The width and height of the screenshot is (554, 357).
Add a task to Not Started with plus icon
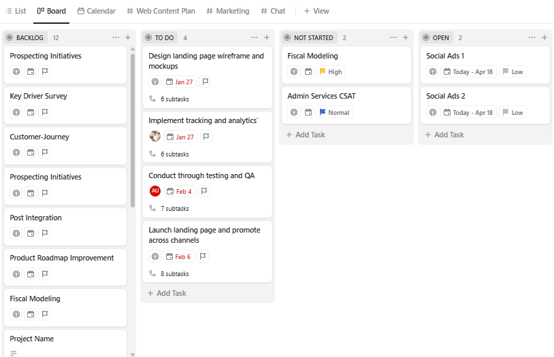pyautogui.click(x=406, y=37)
